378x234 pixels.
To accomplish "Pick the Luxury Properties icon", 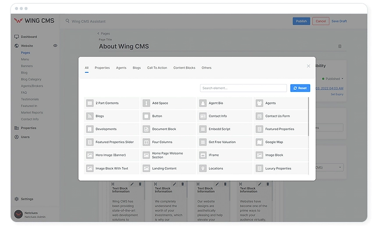I will coord(260,168).
